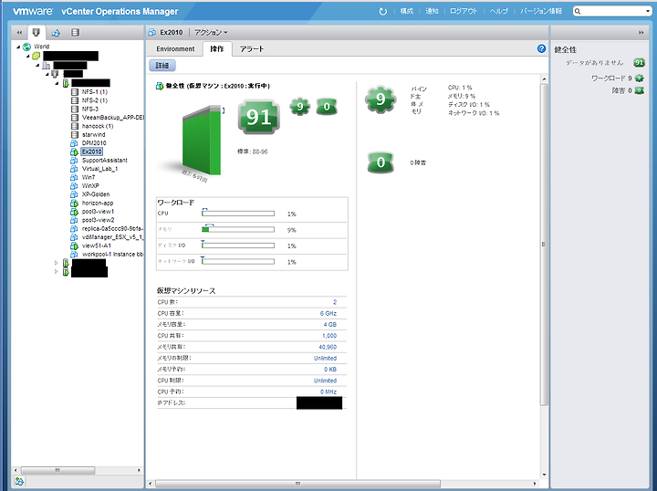
Task: Click the refresh icon in the top header
Action: (382, 11)
